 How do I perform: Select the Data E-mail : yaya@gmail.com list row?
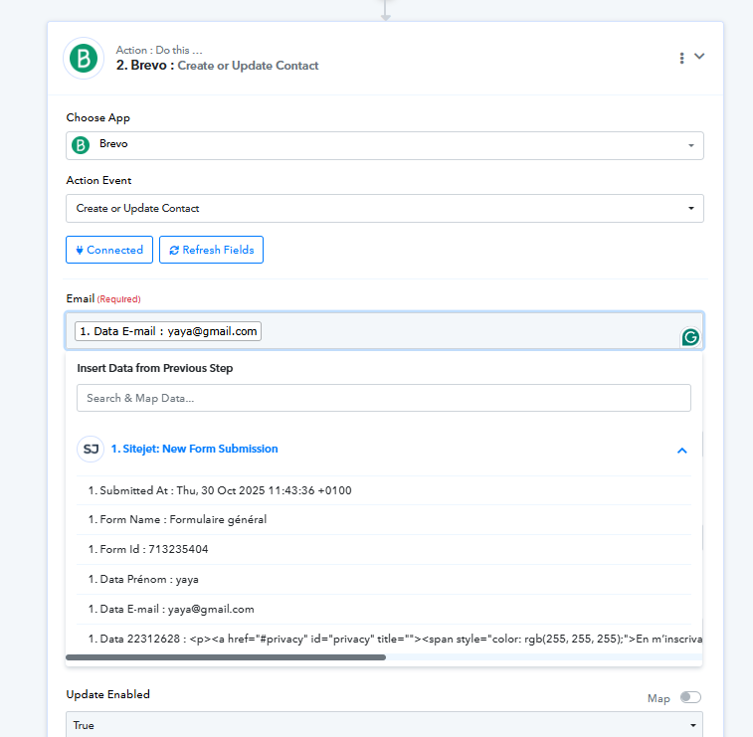click(384, 610)
